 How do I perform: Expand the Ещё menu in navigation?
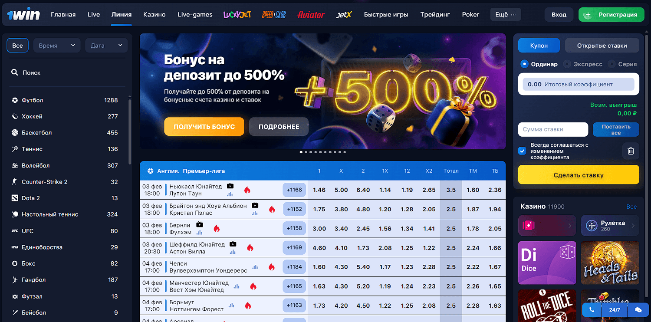(x=506, y=15)
